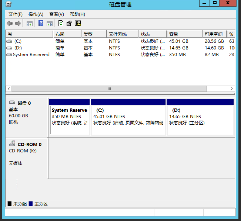
Task: Sort volumes by the 卷 column header
Action: [x=30, y=34]
